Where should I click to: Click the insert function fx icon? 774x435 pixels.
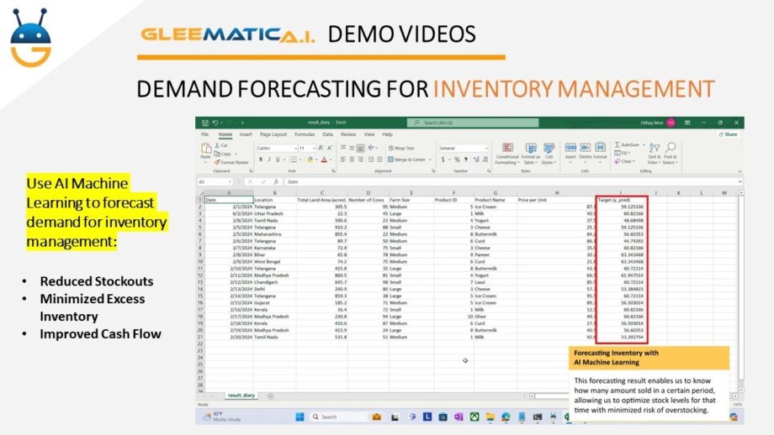(277, 181)
